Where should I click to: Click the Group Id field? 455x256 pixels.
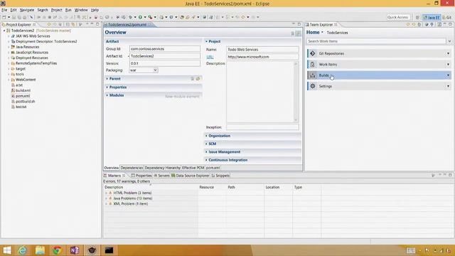click(x=164, y=49)
